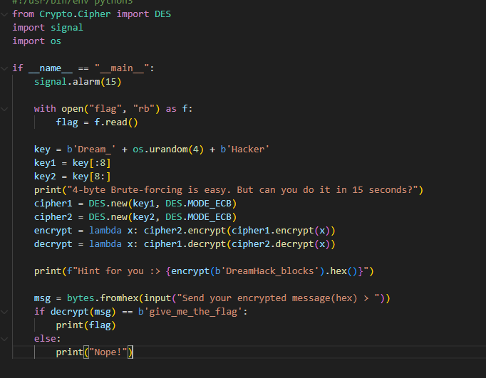Screen dimensions: 486x378
Task: Click on 'bytes.fromhex' in msg line
Action: click(x=103, y=298)
